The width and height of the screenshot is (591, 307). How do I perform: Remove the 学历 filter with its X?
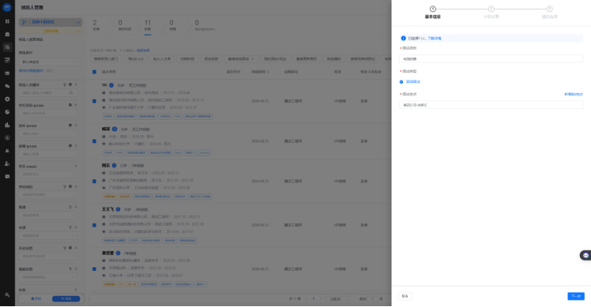76,166
